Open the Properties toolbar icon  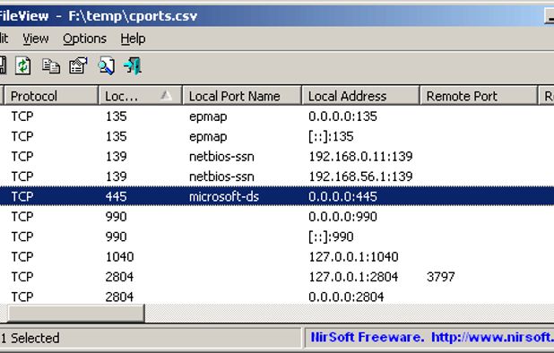coord(78,65)
